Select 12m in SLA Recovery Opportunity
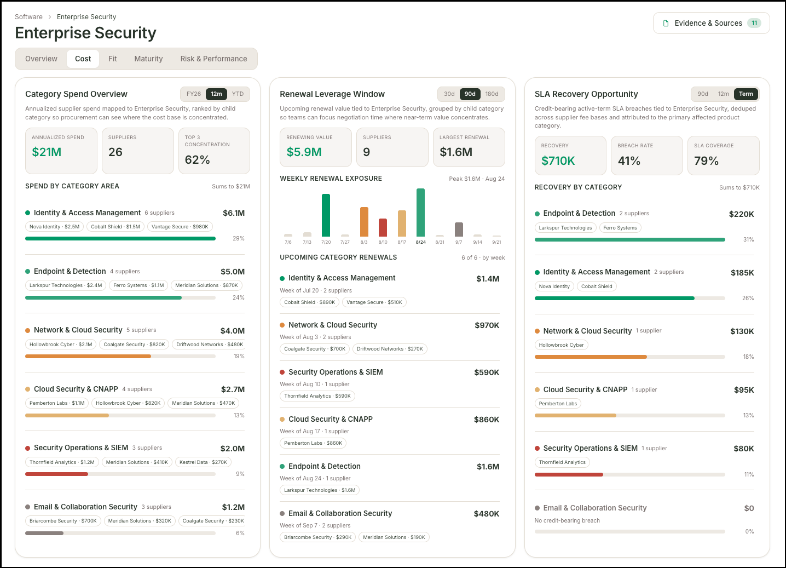The width and height of the screenshot is (786, 568). (x=724, y=94)
